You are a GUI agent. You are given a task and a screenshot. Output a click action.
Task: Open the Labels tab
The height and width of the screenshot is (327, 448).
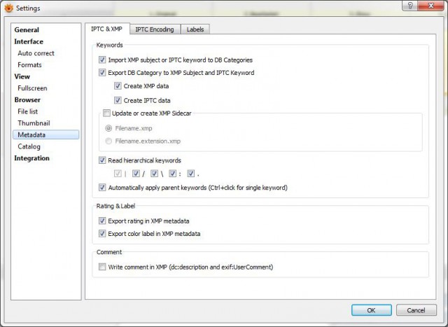coord(195,29)
